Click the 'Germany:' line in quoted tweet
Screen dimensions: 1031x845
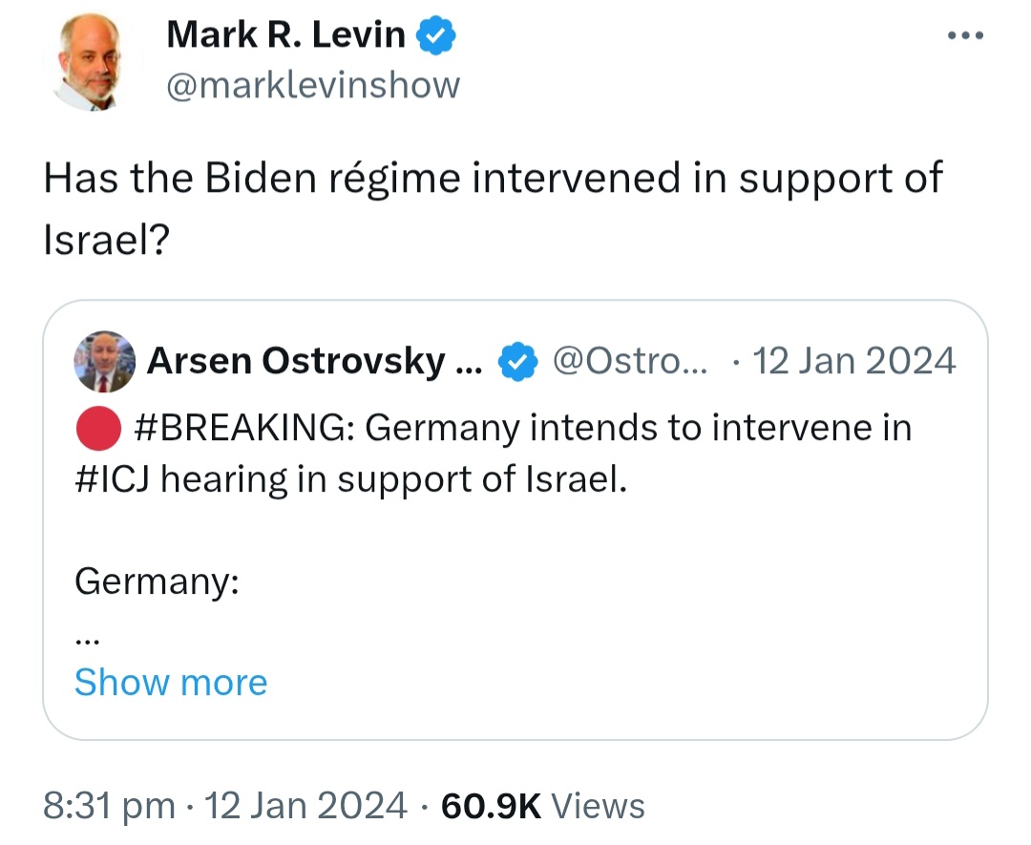click(157, 582)
